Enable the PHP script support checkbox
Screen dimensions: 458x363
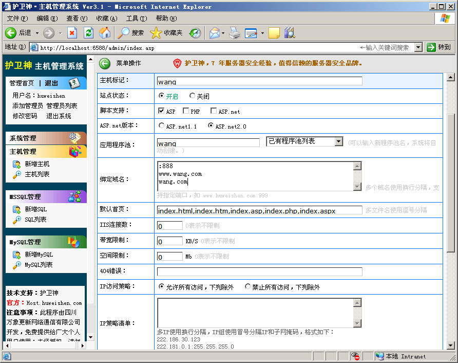[x=186, y=111]
